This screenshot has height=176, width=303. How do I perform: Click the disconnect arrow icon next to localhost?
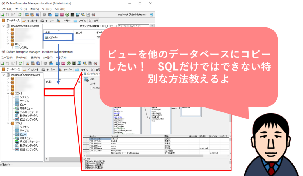pos(151,14)
